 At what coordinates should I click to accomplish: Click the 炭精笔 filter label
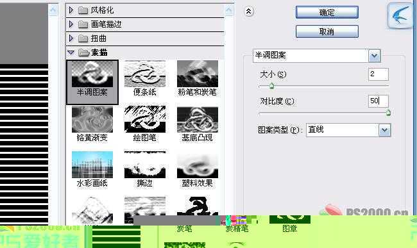[x=237, y=229]
